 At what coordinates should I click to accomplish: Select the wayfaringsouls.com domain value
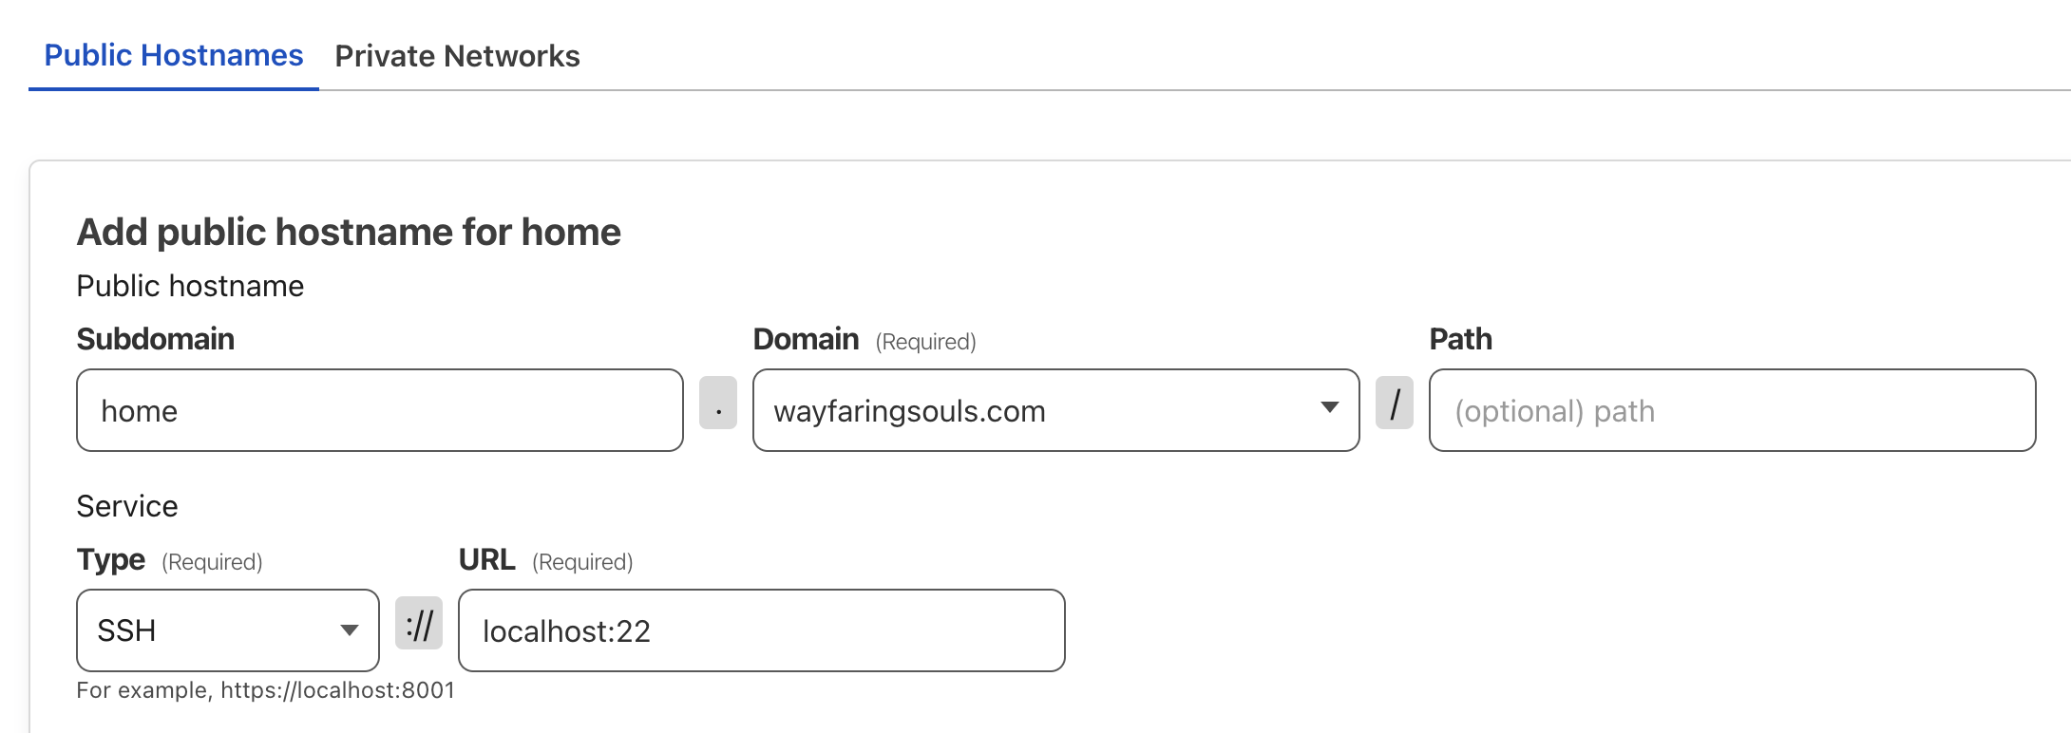(909, 410)
